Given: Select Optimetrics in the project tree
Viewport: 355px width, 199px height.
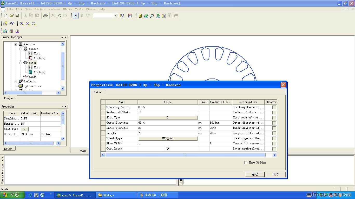Looking at the screenshot, I should (32, 86).
